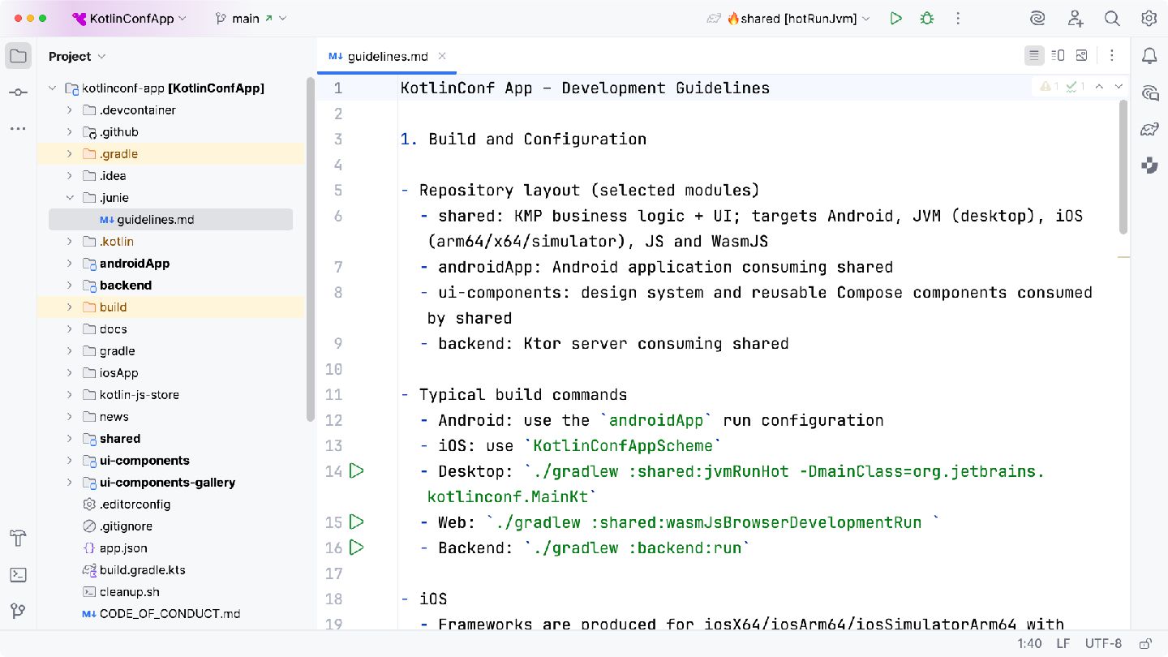Expand the .gradle folder
Image resolution: width=1168 pixels, height=657 pixels.
pyautogui.click(x=71, y=154)
